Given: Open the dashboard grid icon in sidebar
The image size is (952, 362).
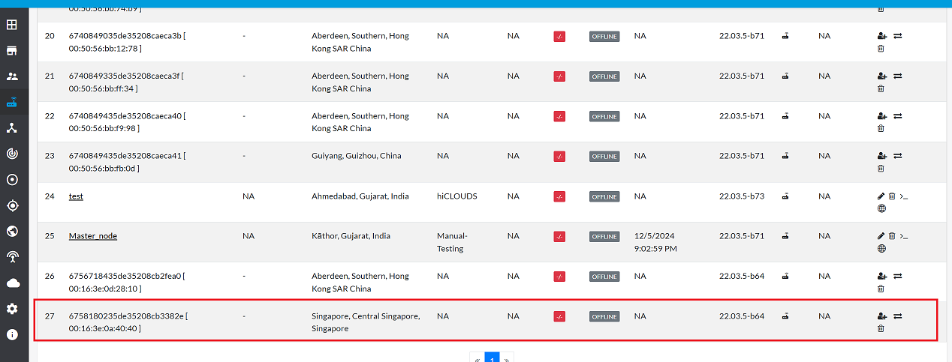Looking at the screenshot, I should coord(12,25).
